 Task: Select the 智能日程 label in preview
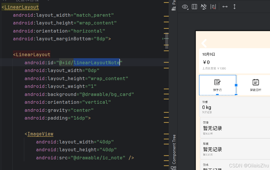pos(256,90)
